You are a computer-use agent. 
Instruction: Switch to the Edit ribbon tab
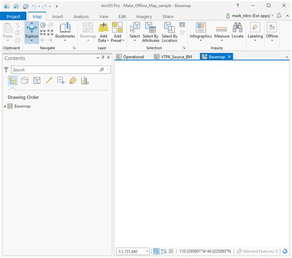122,17
